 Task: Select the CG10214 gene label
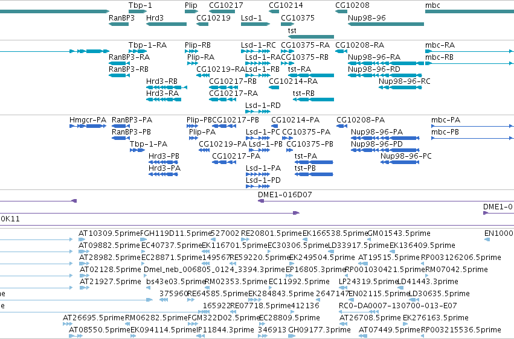286,5
